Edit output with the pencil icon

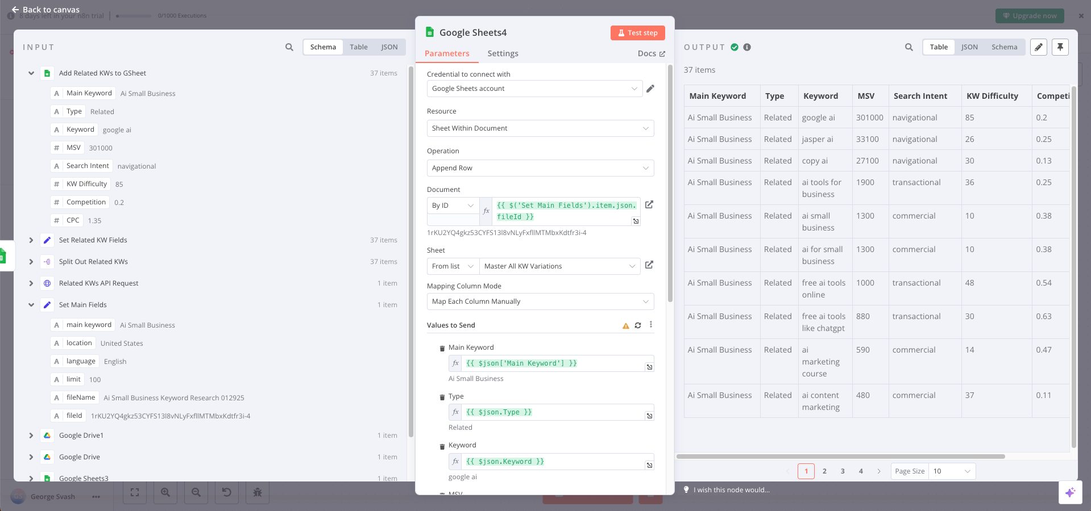(x=1039, y=47)
